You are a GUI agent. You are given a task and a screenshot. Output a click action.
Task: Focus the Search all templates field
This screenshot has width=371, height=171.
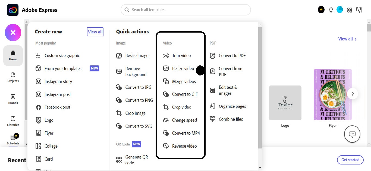[x=185, y=10]
